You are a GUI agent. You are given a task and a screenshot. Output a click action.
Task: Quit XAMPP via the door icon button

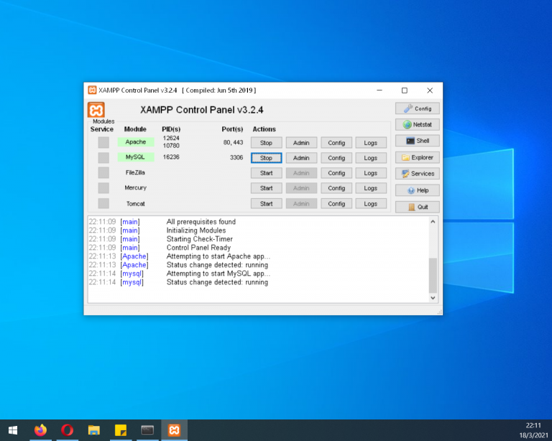pos(417,207)
